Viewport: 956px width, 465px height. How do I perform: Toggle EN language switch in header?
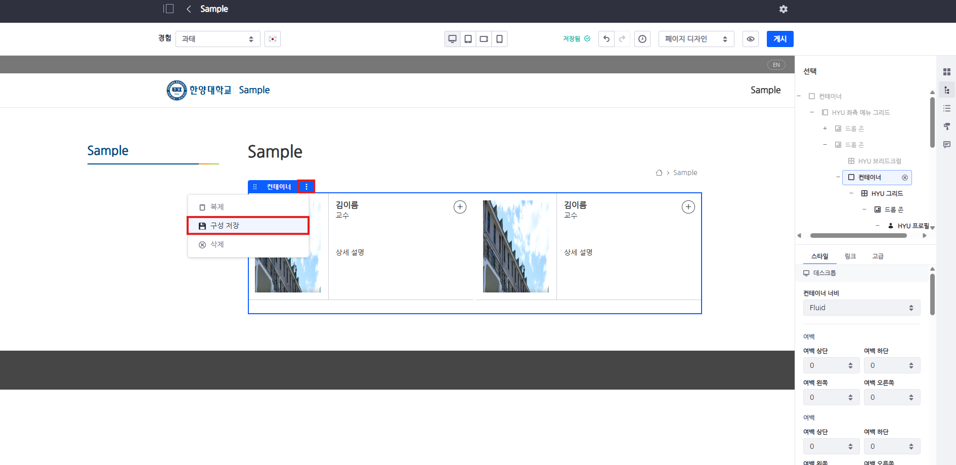(x=776, y=65)
